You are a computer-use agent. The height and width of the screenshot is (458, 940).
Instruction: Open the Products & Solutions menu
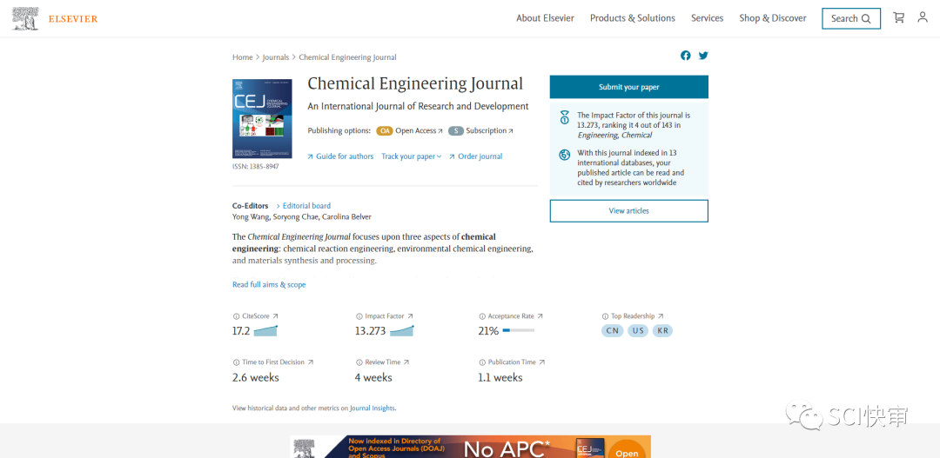[632, 18]
